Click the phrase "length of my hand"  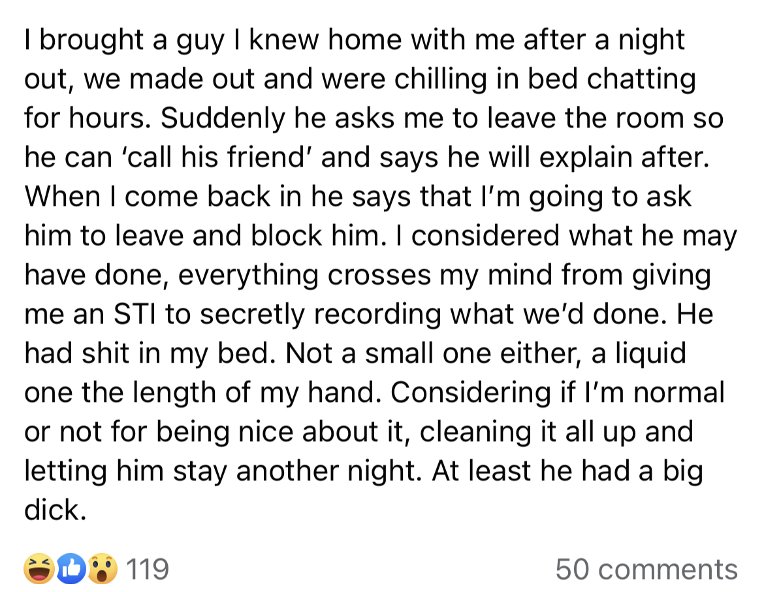[247, 393]
